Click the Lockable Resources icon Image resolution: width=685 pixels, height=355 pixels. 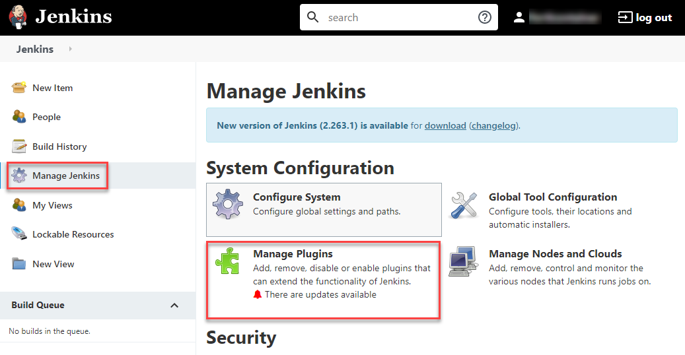pos(19,234)
